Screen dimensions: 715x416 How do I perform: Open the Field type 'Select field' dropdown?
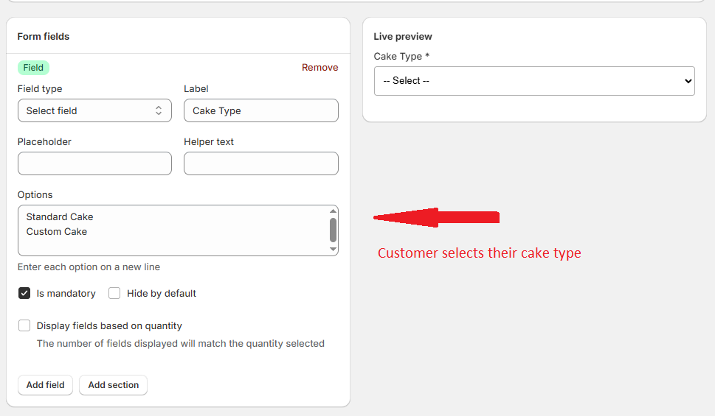(94, 110)
